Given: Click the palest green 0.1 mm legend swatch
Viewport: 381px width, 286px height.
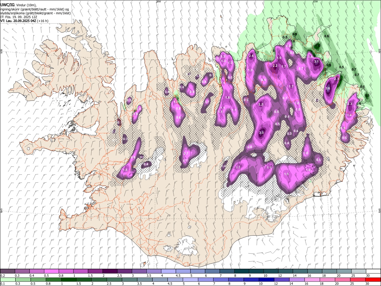Looking at the screenshot, I should coord(8,280).
